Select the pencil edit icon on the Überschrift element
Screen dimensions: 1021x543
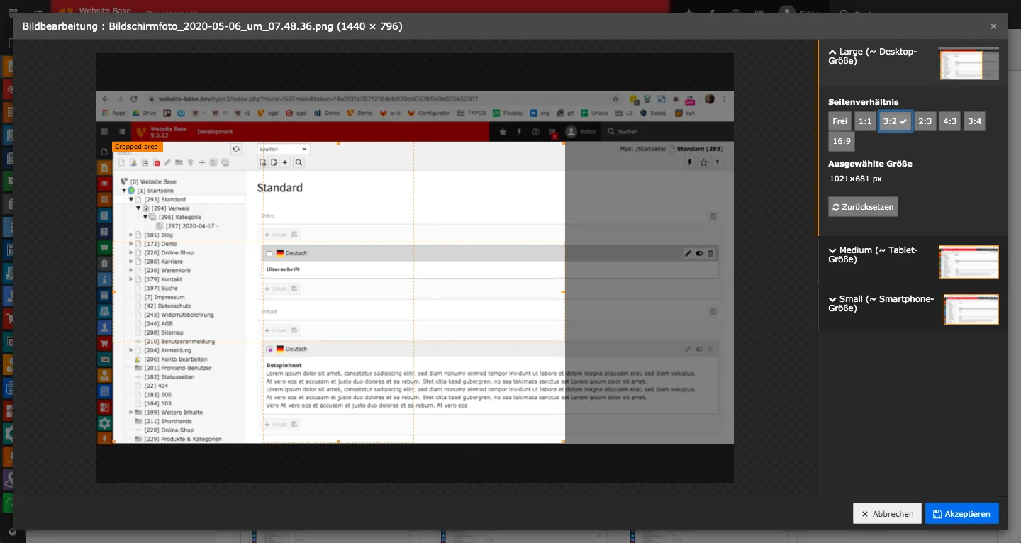(688, 253)
